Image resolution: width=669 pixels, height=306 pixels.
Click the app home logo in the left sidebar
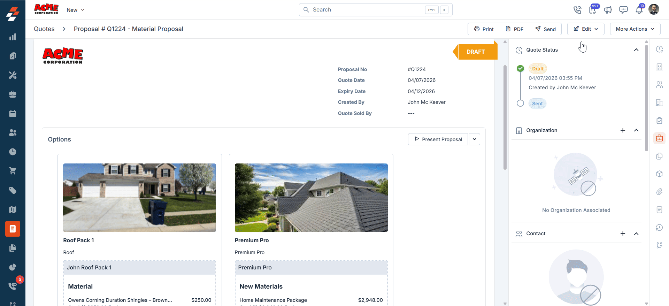click(x=13, y=14)
